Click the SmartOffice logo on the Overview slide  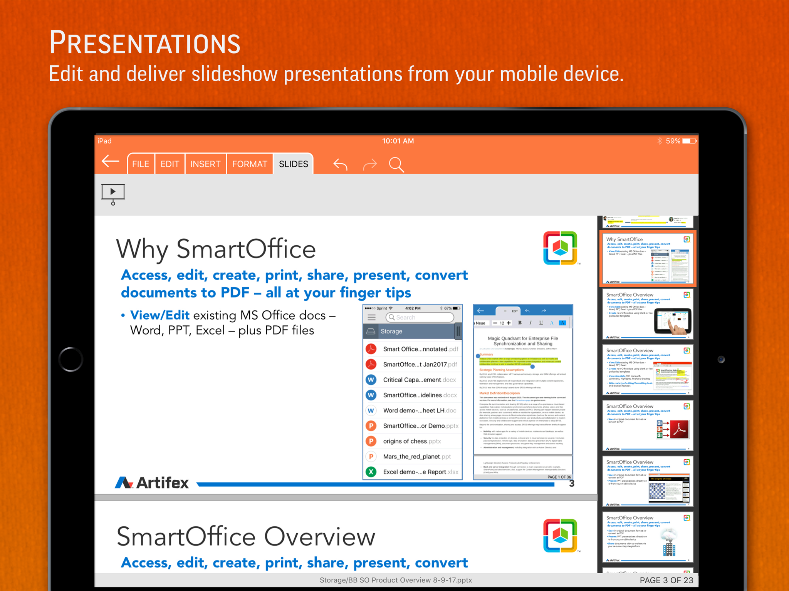coord(560,536)
